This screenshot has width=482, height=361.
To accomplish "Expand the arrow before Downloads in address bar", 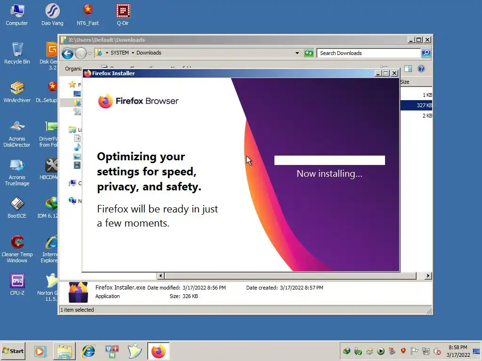I will (133, 53).
